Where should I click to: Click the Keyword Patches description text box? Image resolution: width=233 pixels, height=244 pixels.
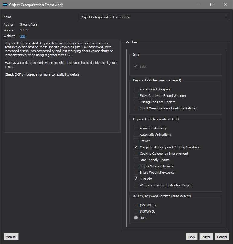pos(62,86)
